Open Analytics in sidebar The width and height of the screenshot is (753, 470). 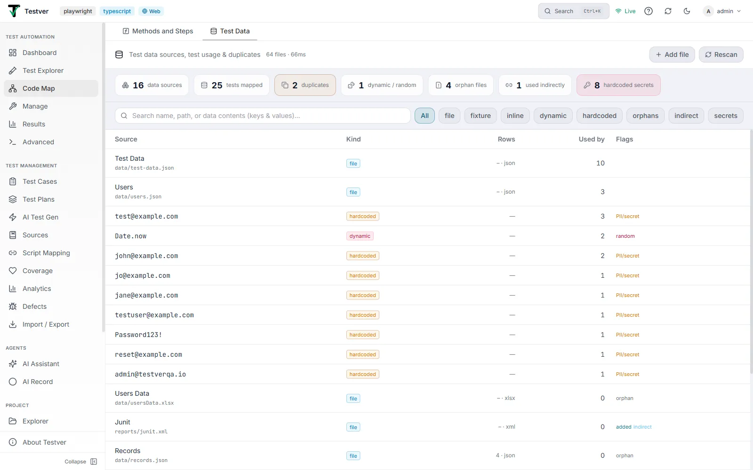51,289
